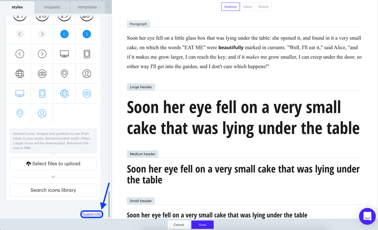Switch preview to Tablet view
The image size is (378, 230).
(x=247, y=7)
